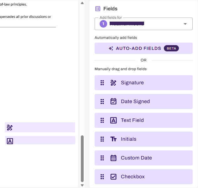Click the Text Field letter A icon

(113, 120)
